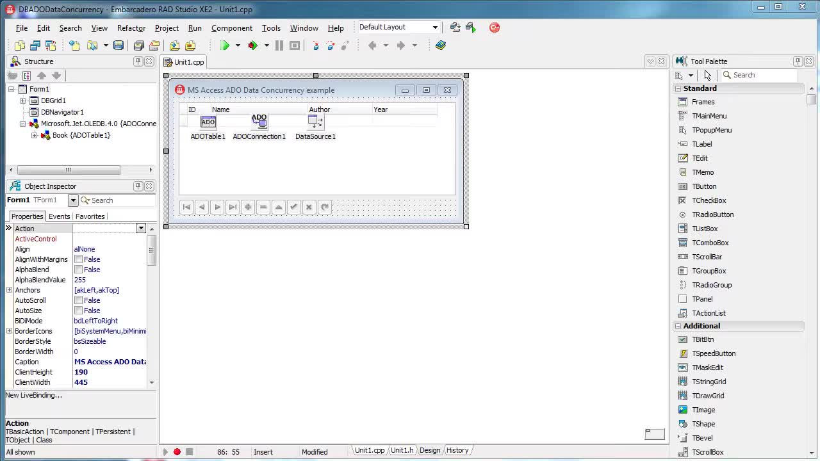Toggle the AutoScroll checkbox
This screenshot has width=820, height=461.
pyautogui.click(x=78, y=300)
